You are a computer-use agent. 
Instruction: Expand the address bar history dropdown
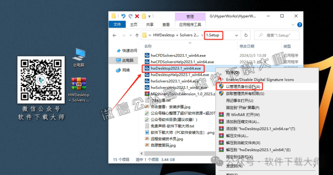(236, 35)
